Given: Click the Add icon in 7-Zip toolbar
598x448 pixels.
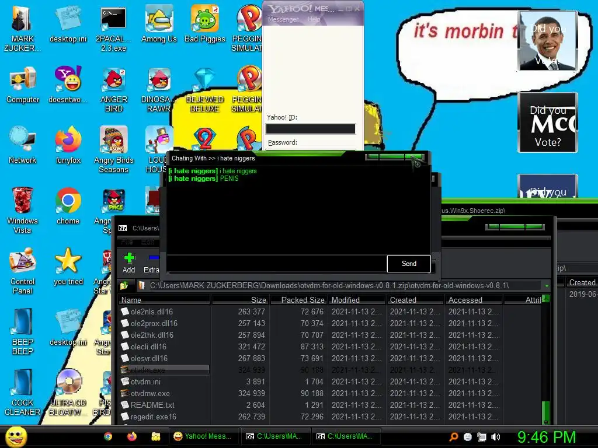Looking at the screenshot, I should [129, 263].
